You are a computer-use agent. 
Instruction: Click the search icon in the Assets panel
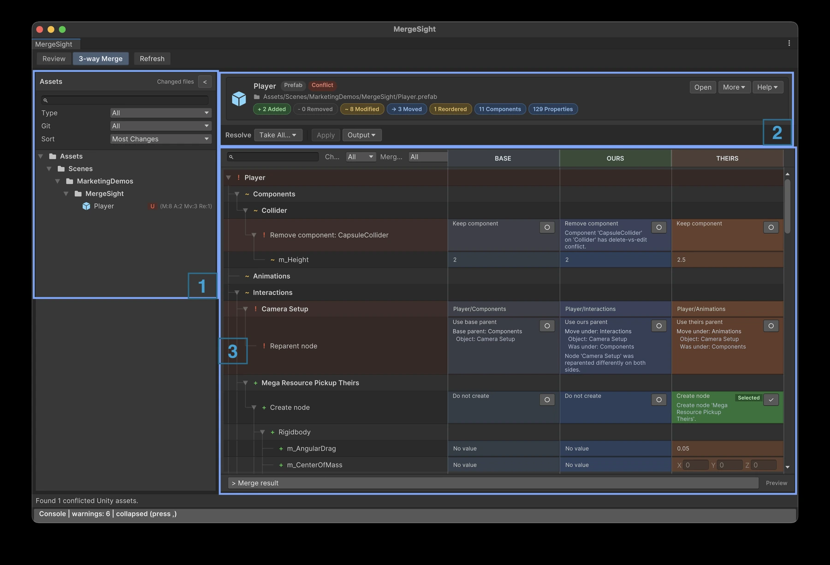[x=45, y=100]
